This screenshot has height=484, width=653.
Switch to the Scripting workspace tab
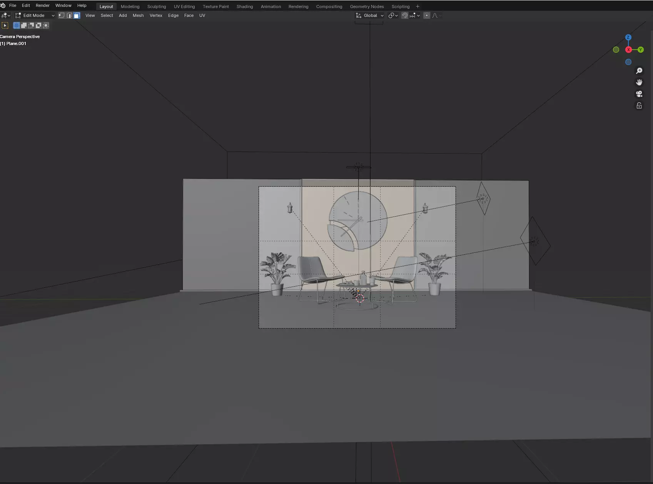coord(401,7)
